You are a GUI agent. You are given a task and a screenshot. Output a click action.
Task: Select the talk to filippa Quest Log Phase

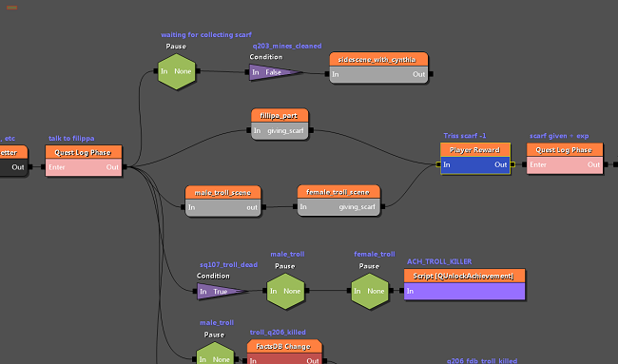click(x=84, y=161)
